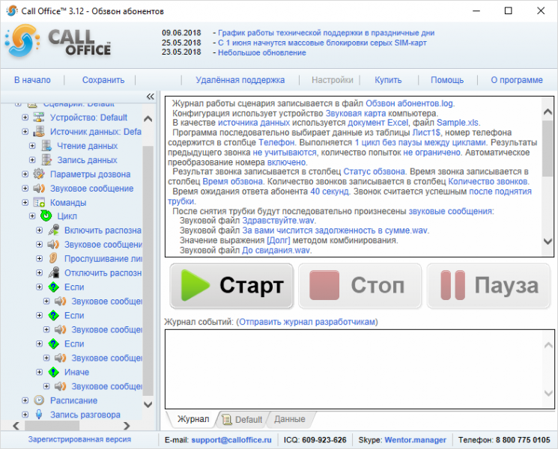Click the Запись разговора microphone icon
558x449 pixels.
(x=39, y=415)
